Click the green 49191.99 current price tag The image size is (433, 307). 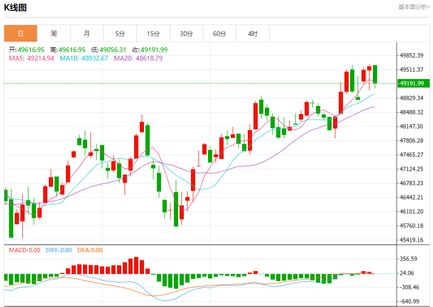coord(413,84)
